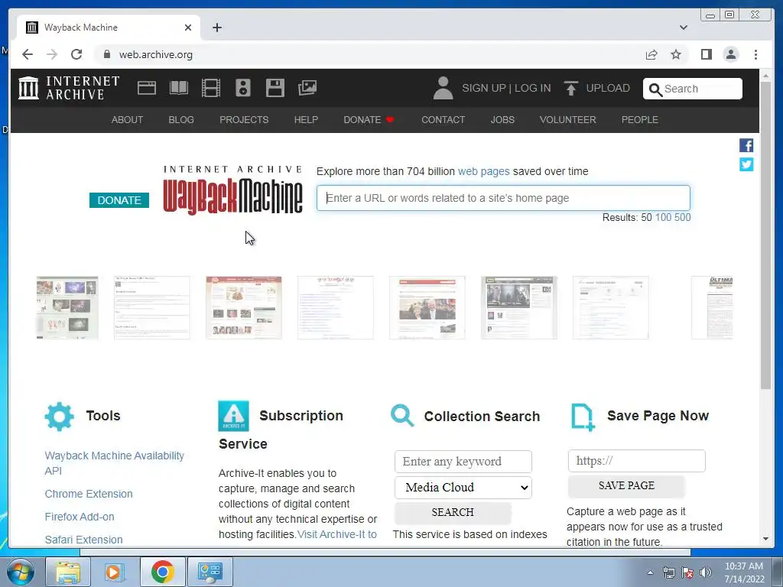The width and height of the screenshot is (783, 587).
Task: Click the user avatar icon
Action: coord(443,88)
